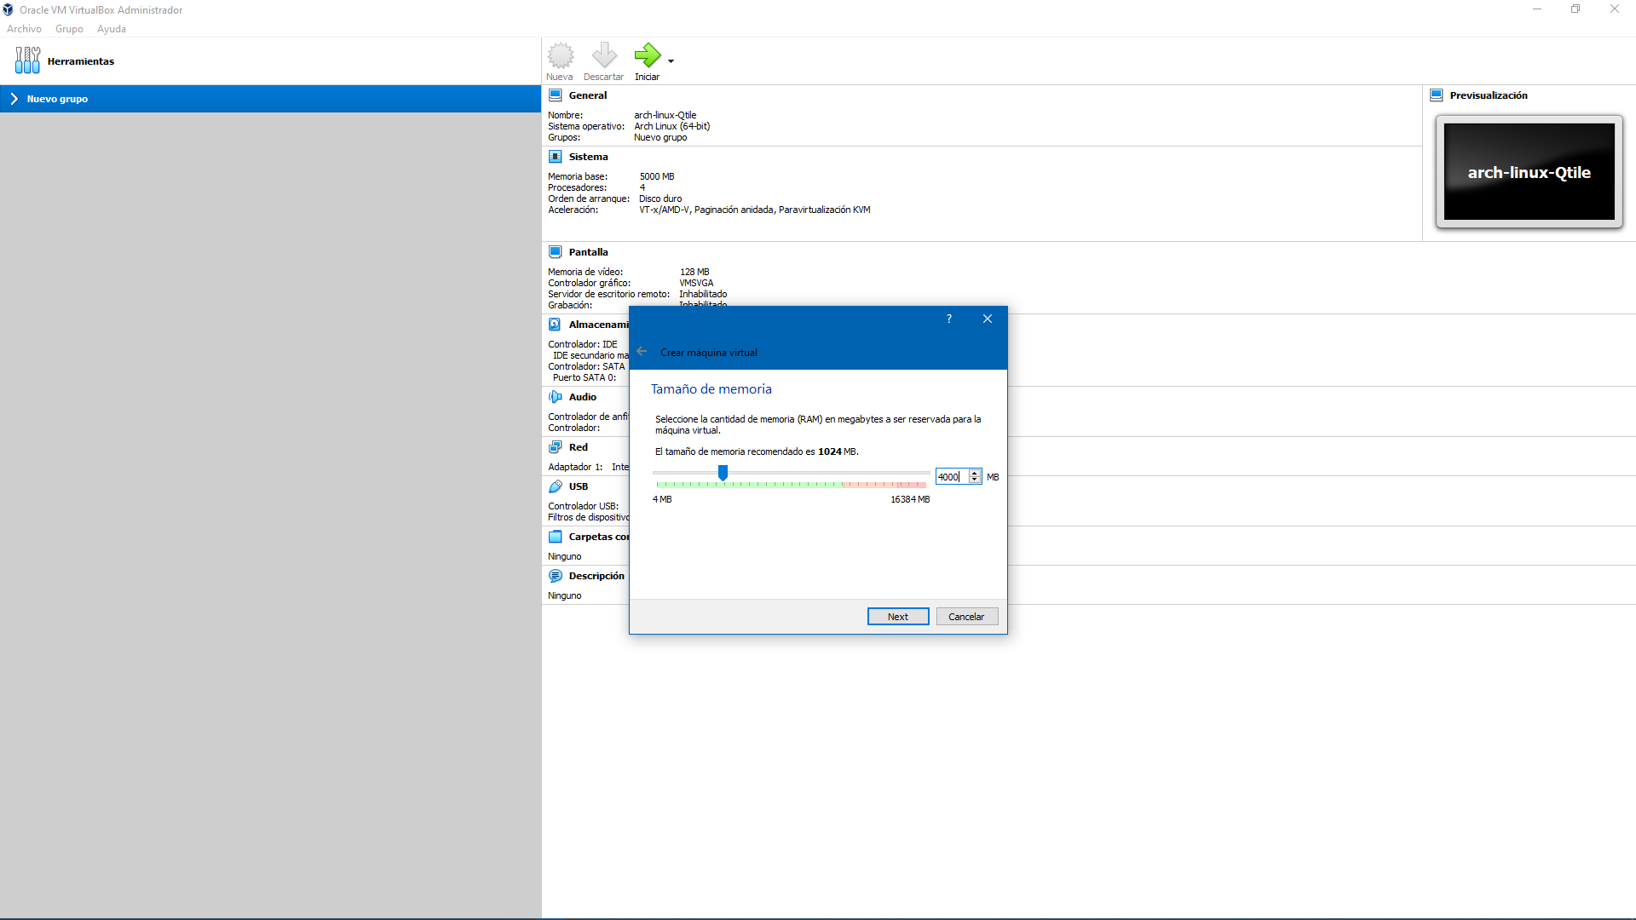Open the Audio section icon

(x=555, y=397)
